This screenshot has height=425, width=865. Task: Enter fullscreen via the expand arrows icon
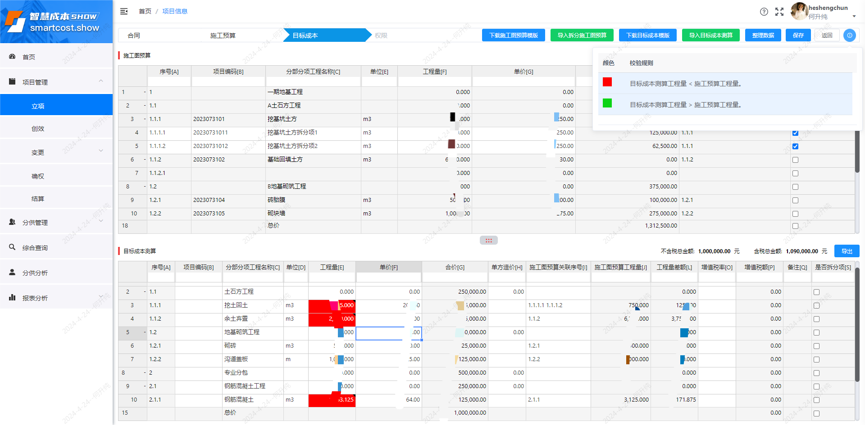coord(780,12)
